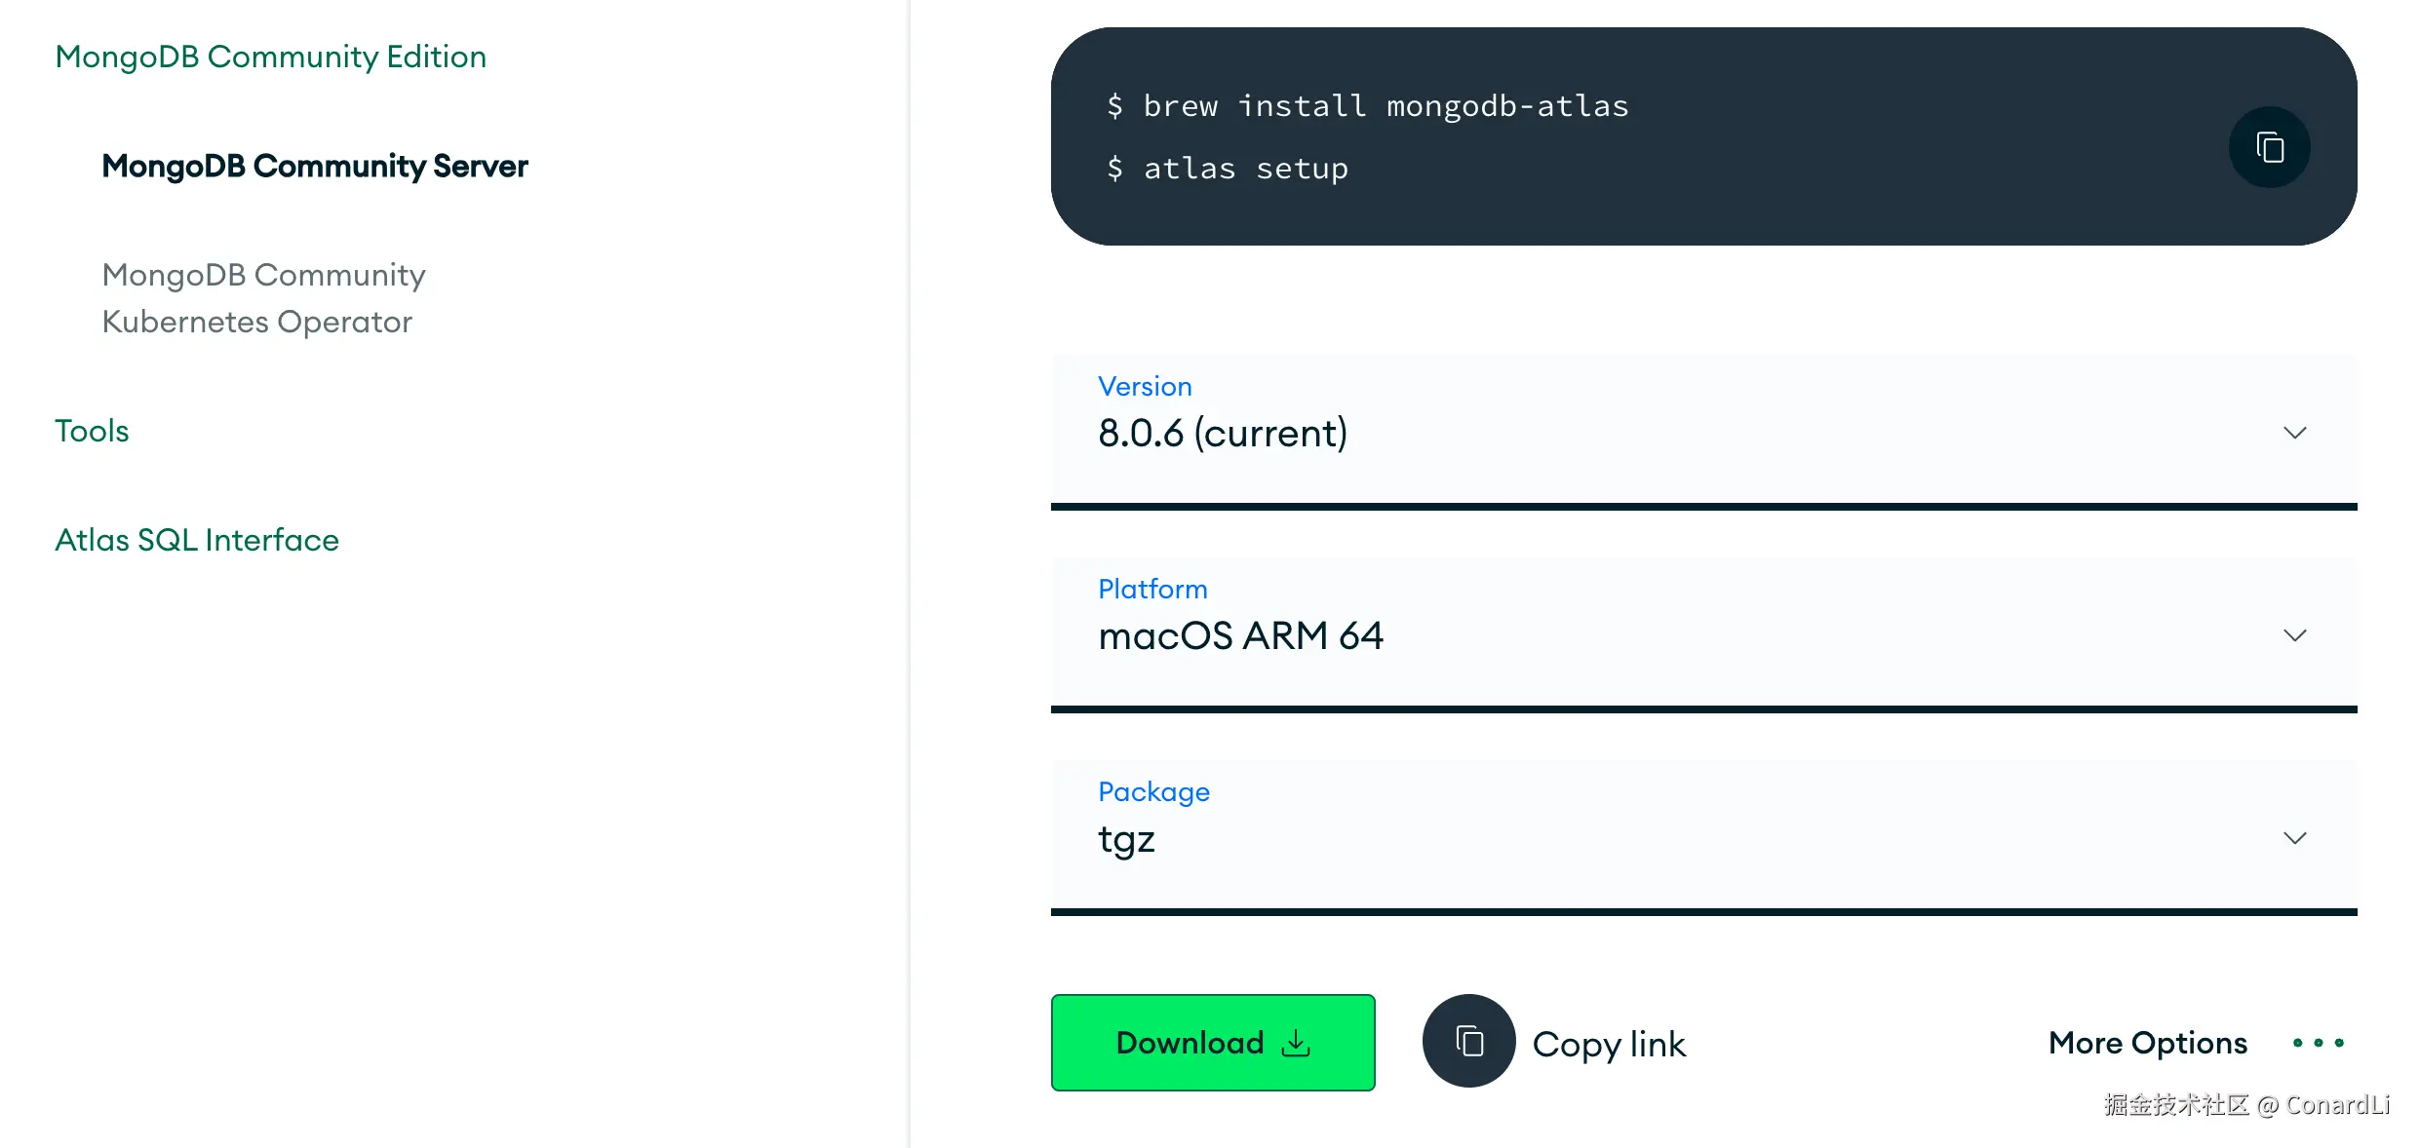Image resolution: width=2420 pixels, height=1148 pixels.
Task: Click the copy icon inside the code block
Action: click(x=2270, y=146)
